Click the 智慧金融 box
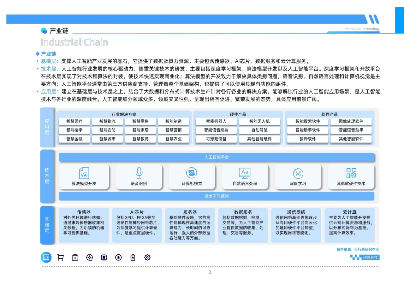Screen dimensions: 404x286 coord(74,139)
